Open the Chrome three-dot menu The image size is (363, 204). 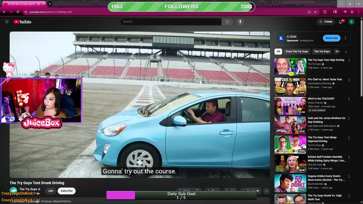(358, 12)
